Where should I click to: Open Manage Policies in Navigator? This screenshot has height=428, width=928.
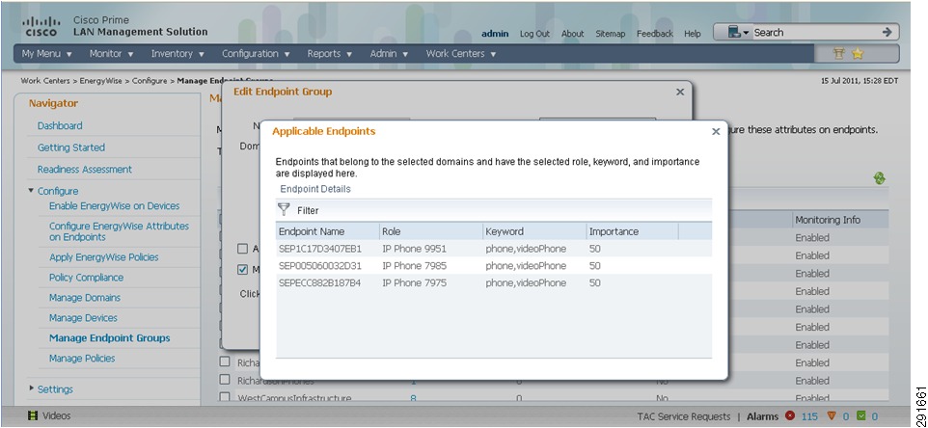point(82,359)
